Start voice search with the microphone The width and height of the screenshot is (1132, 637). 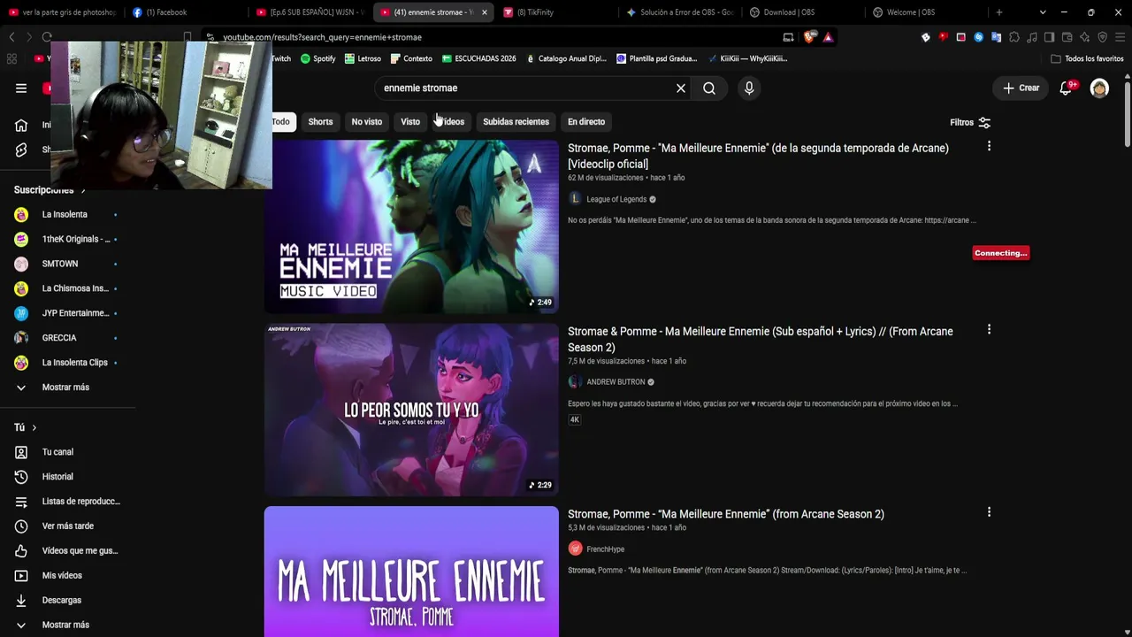point(749,88)
